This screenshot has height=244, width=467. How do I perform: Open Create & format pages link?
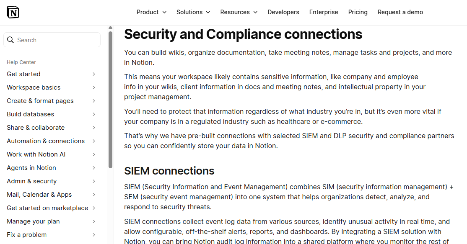tap(40, 101)
